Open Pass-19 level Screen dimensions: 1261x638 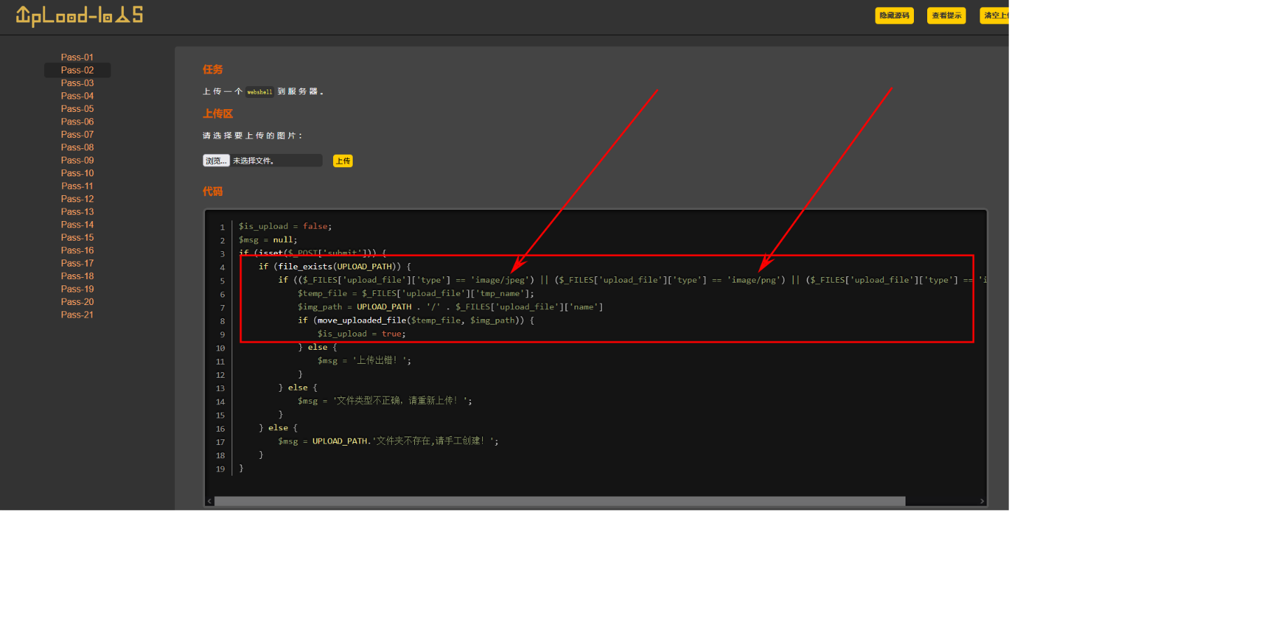[x=77, y=289]
